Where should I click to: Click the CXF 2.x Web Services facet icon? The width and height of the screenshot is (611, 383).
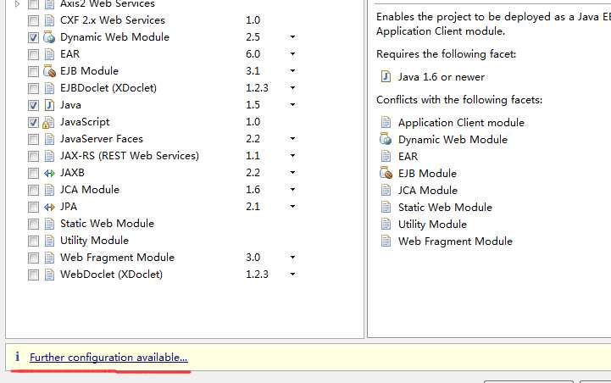[49, 20]
